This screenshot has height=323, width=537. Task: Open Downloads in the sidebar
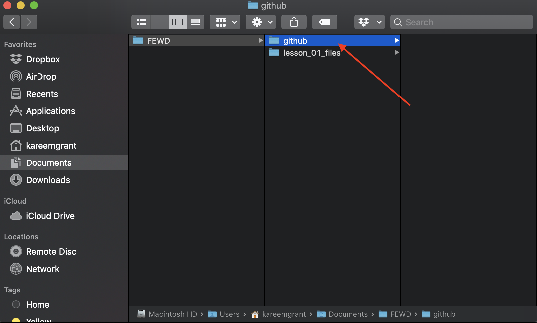click(64, 180)
